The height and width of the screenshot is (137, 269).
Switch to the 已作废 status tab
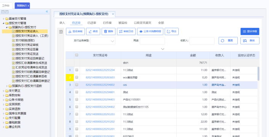click(107, 23)
